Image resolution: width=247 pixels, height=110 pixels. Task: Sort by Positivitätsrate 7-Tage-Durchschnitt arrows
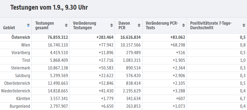coord(244,25)
